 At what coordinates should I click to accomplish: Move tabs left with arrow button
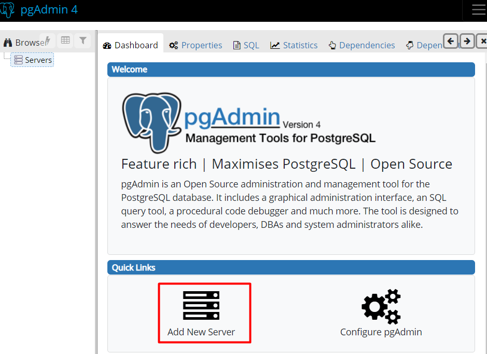coord(451,41)
